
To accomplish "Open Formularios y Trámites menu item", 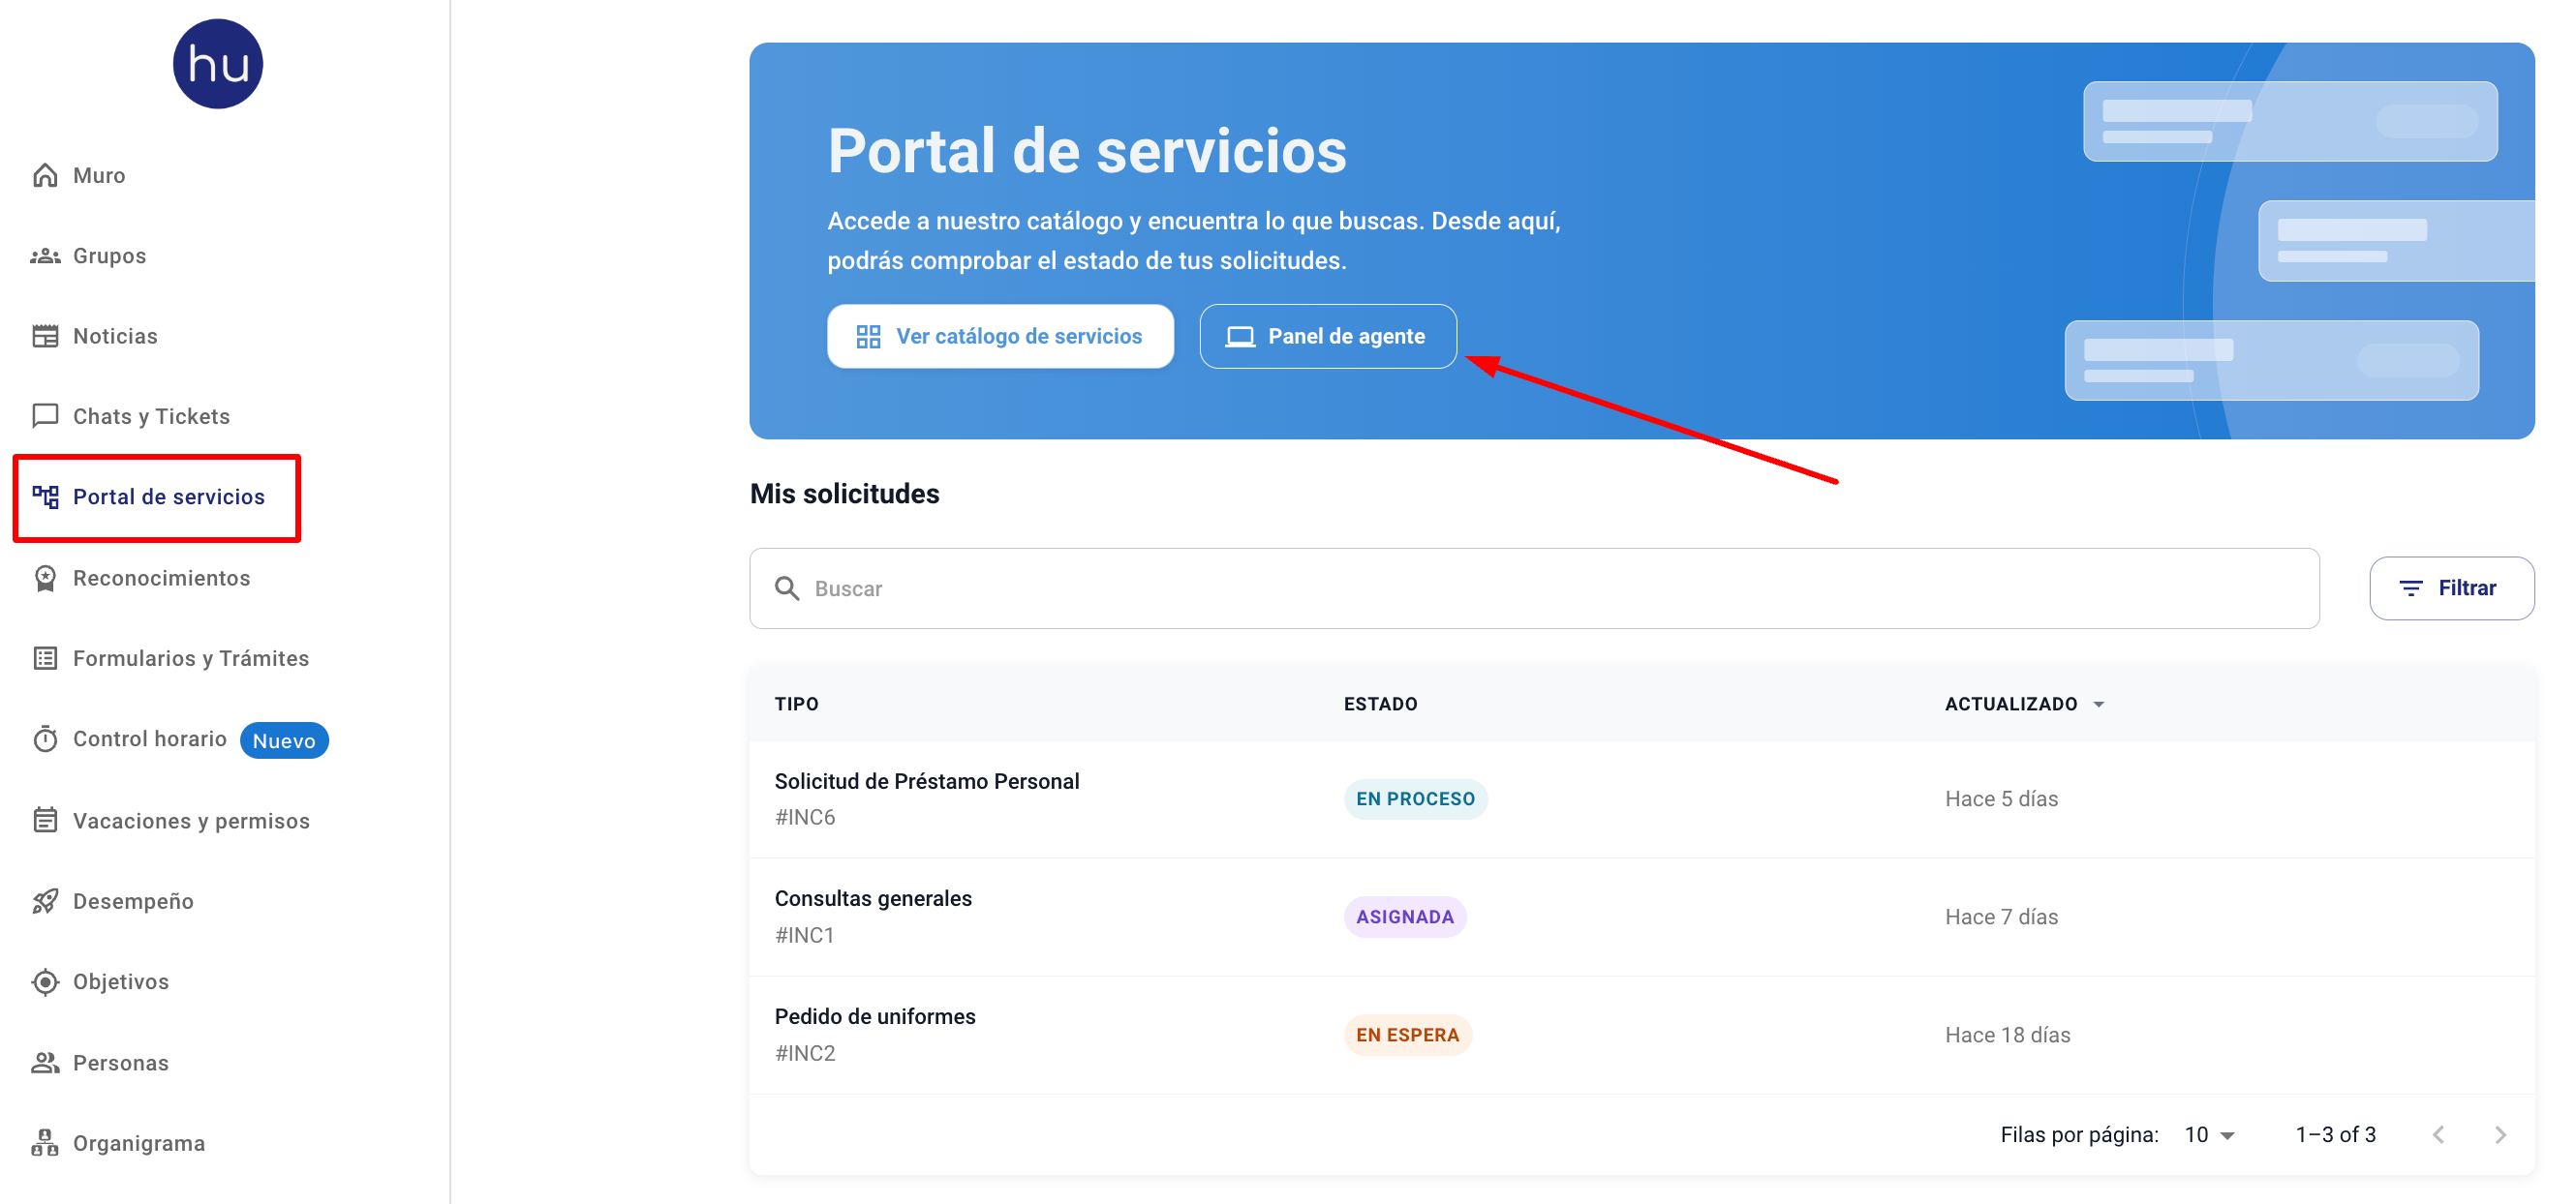I will (x=190, y=658).
